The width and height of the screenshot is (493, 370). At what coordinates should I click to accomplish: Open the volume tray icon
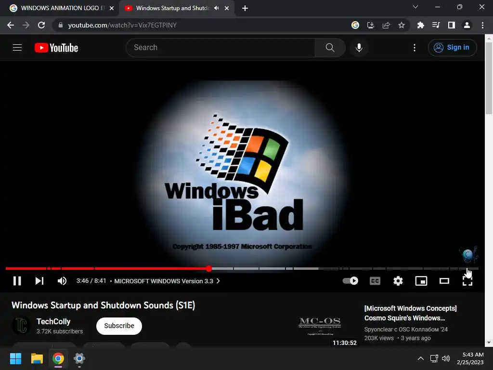[446, 358]
